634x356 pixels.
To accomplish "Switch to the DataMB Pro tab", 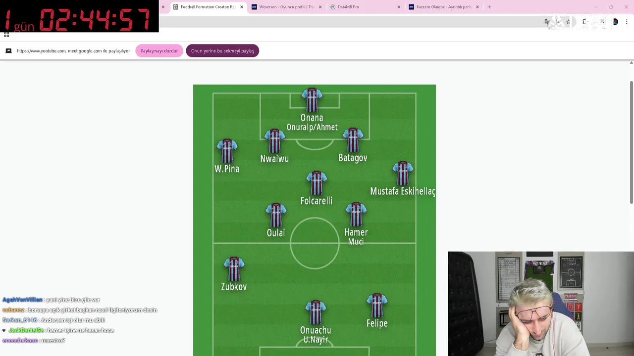I will click(x=365, y=7).
